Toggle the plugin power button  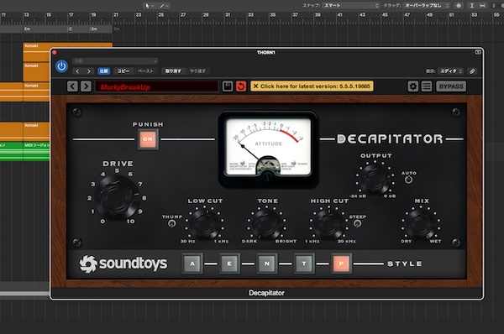(61, 66)
